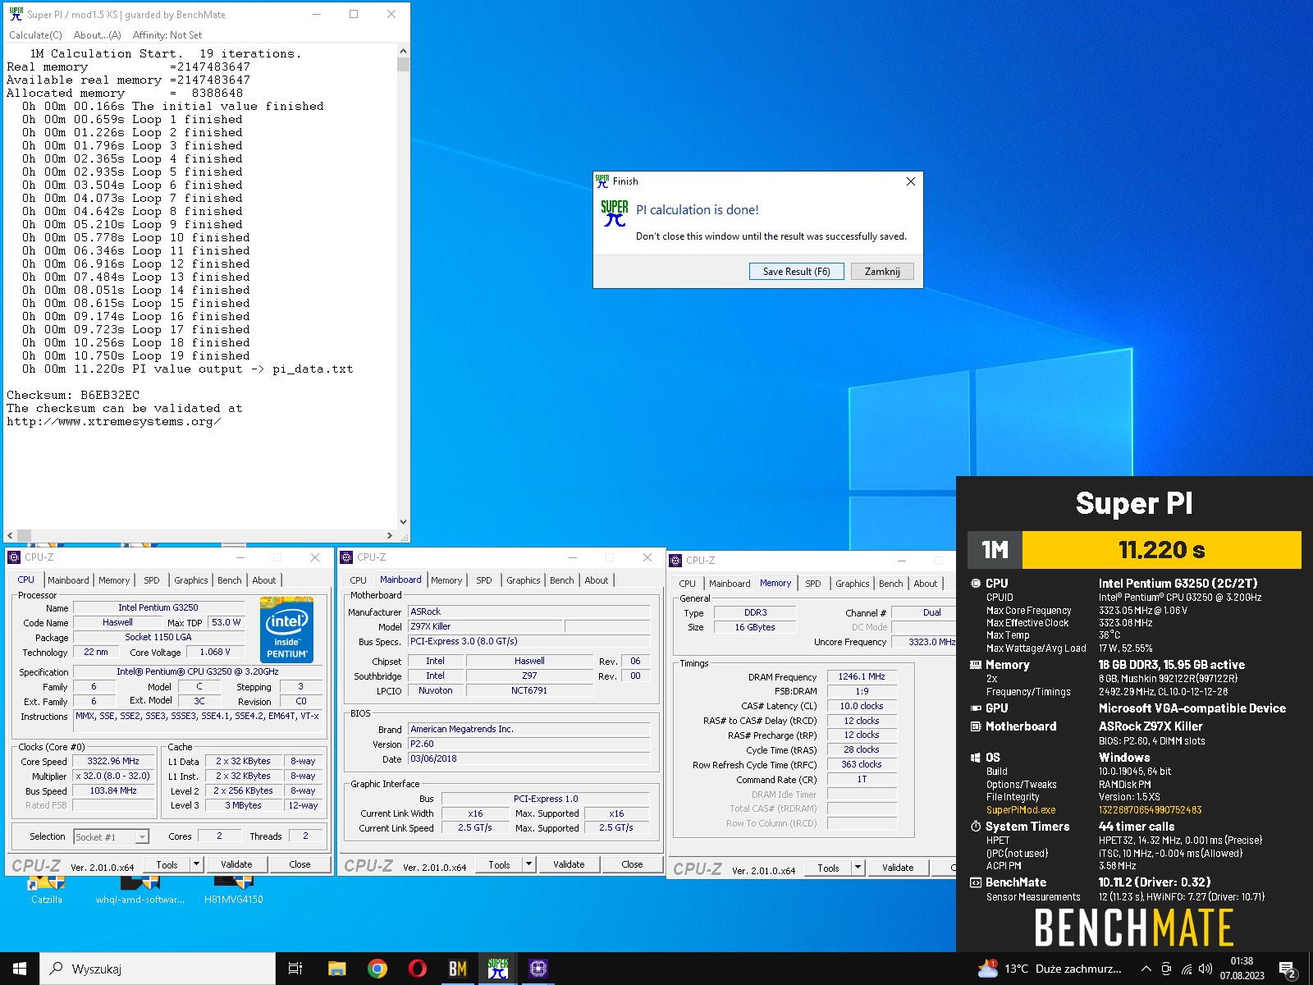Screen dimensions: 1313x985
Task: Click right arrow of Super PI horizontal scrollbar
Action: tap(390, 536)
